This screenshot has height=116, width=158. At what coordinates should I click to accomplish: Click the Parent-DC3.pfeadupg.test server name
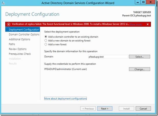(x=136, y=16)
